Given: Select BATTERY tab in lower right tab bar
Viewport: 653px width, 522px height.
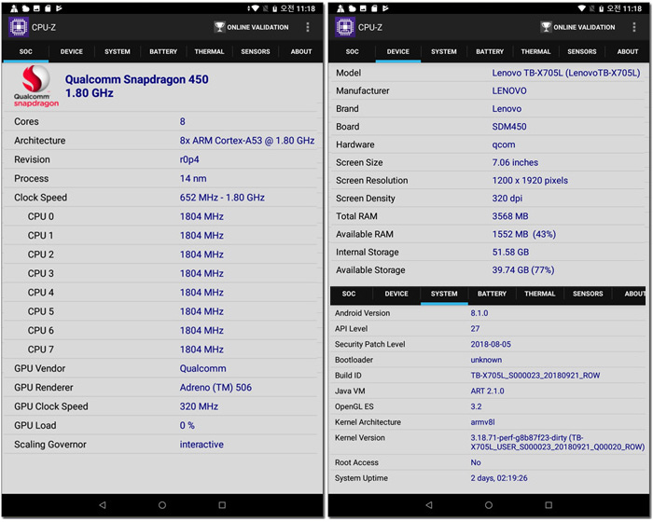Looking at the screenshot, I should click(x=492, y=294).
